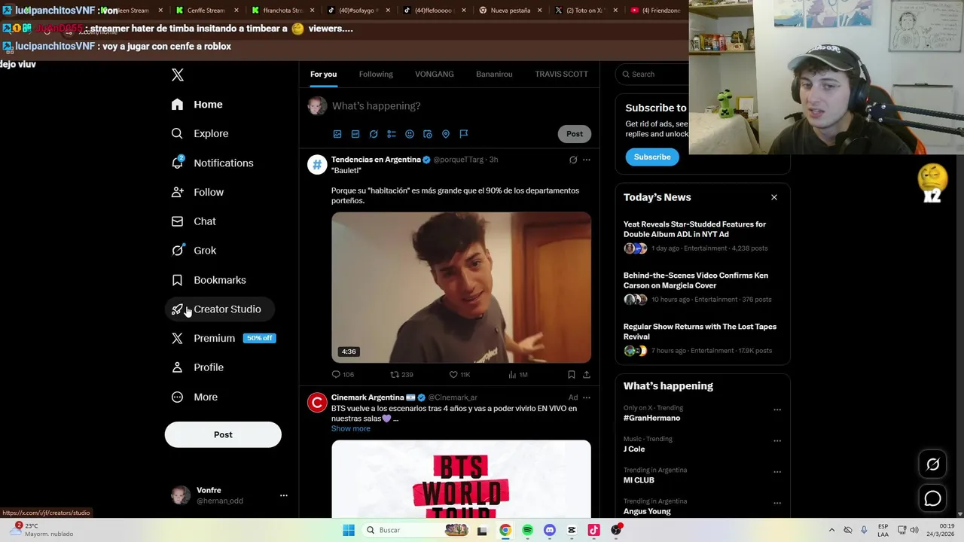Open Profile in the sidebar
The image size is (964, 542).
point(198,367)
